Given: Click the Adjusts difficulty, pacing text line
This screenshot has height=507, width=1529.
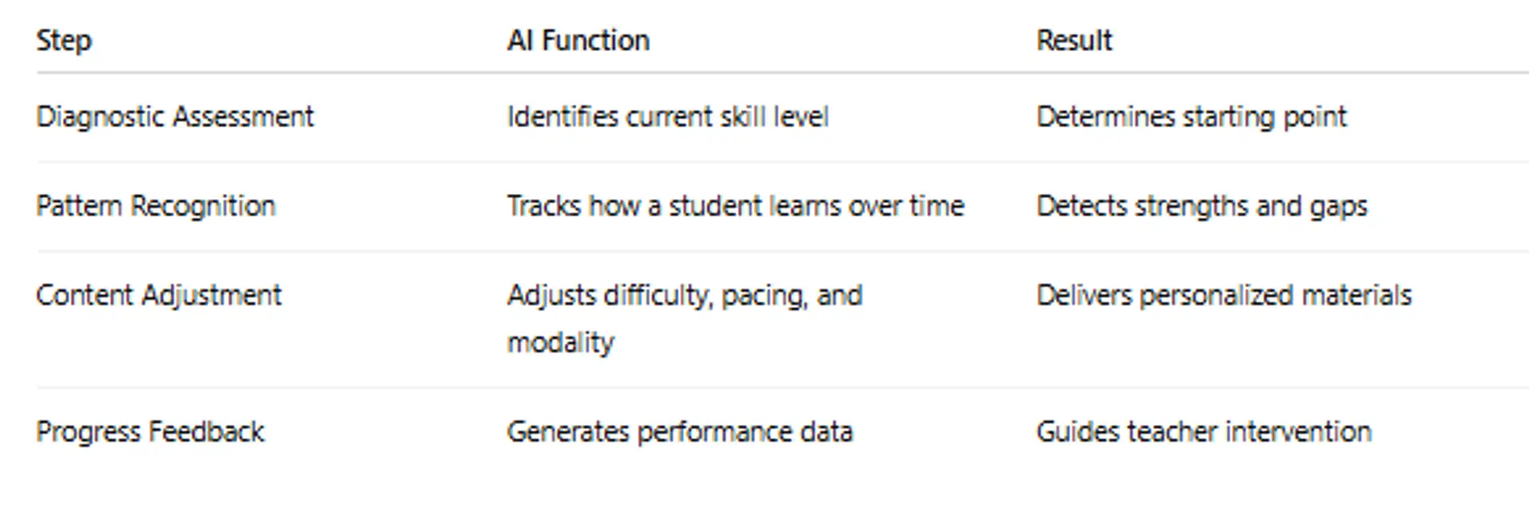Looking at the screenshot, I should [684, 295].
